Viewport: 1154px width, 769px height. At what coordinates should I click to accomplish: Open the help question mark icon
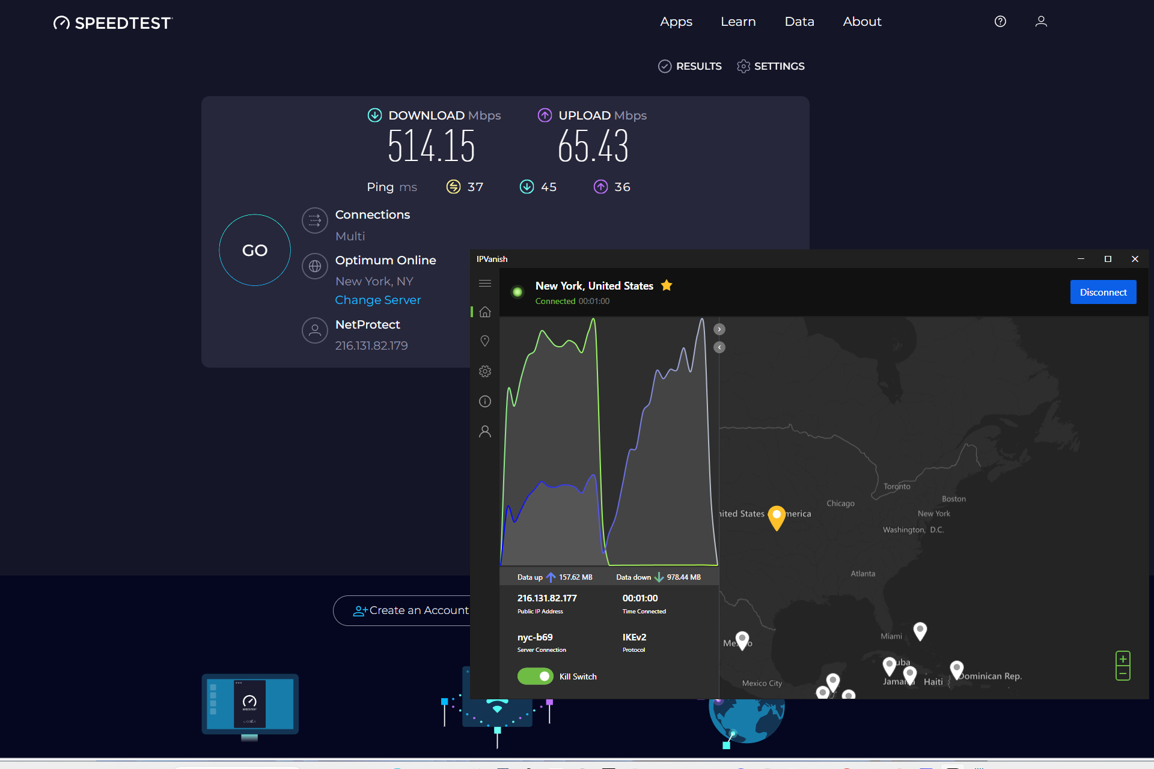(1000, 22)
